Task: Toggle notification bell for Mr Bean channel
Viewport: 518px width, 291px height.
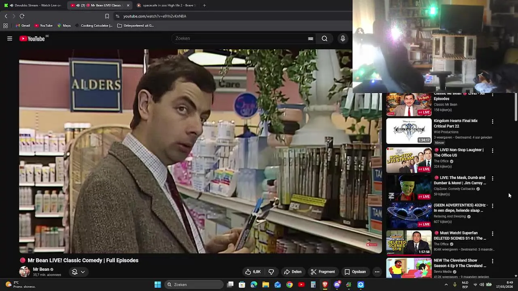Action: [x=74, y=272]
